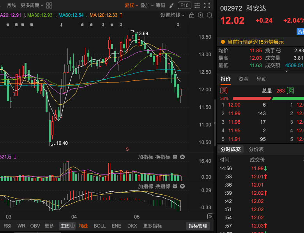Click the stock name 科安达
Viewport: 304px width, 233px height.
click(256, 8)
